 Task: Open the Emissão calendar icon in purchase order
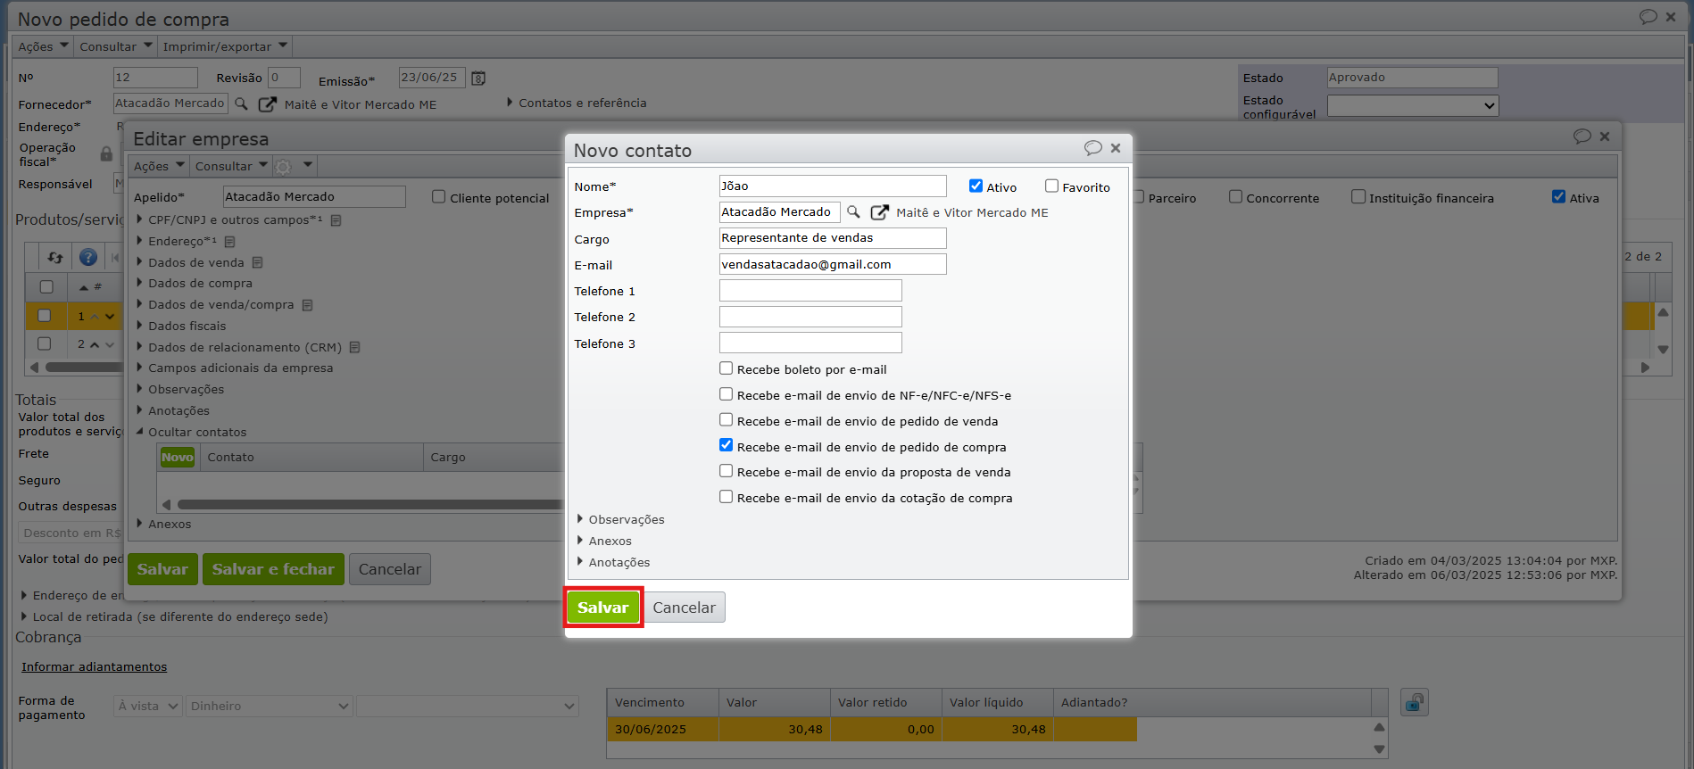478,79
